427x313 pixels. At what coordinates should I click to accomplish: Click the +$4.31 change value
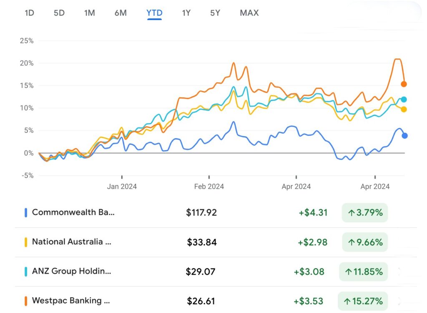click(x=313, y=212)
